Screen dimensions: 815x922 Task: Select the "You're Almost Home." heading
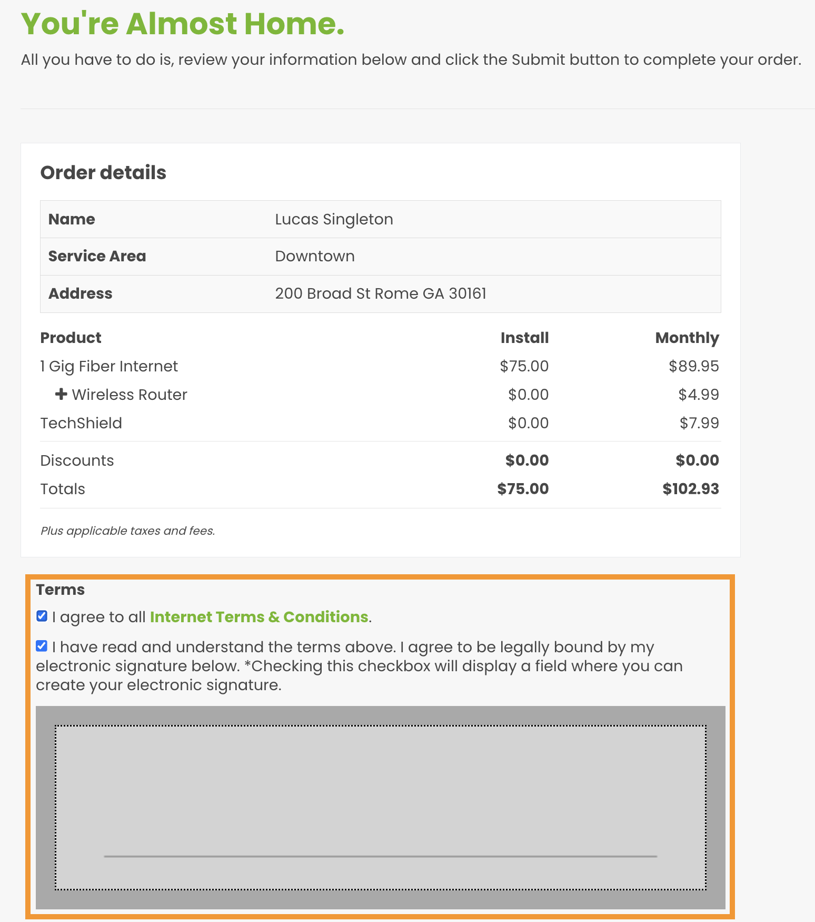pyautogui.click(x=183, y=24)
